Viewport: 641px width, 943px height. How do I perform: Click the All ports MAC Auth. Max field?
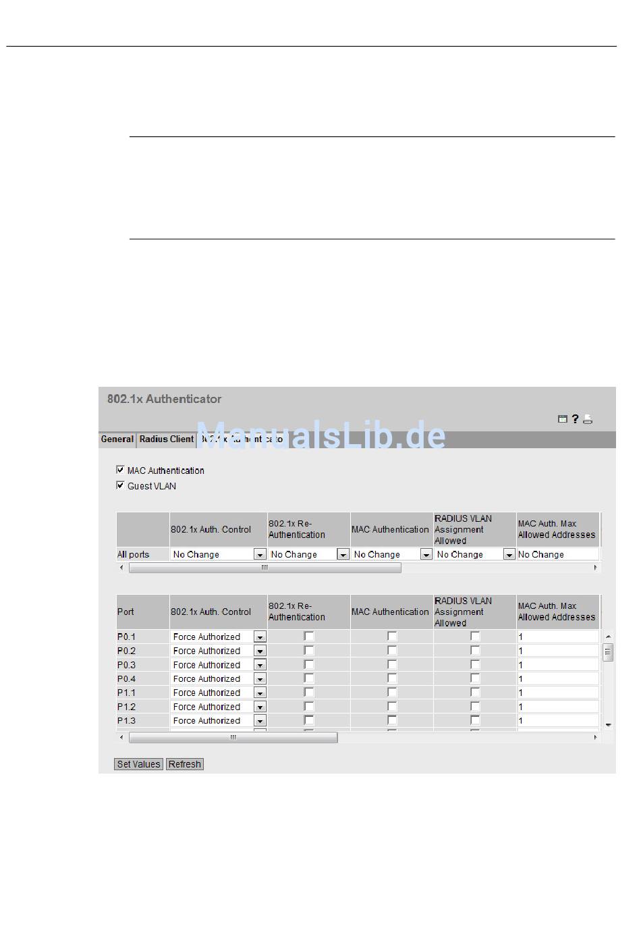point(558,554)
